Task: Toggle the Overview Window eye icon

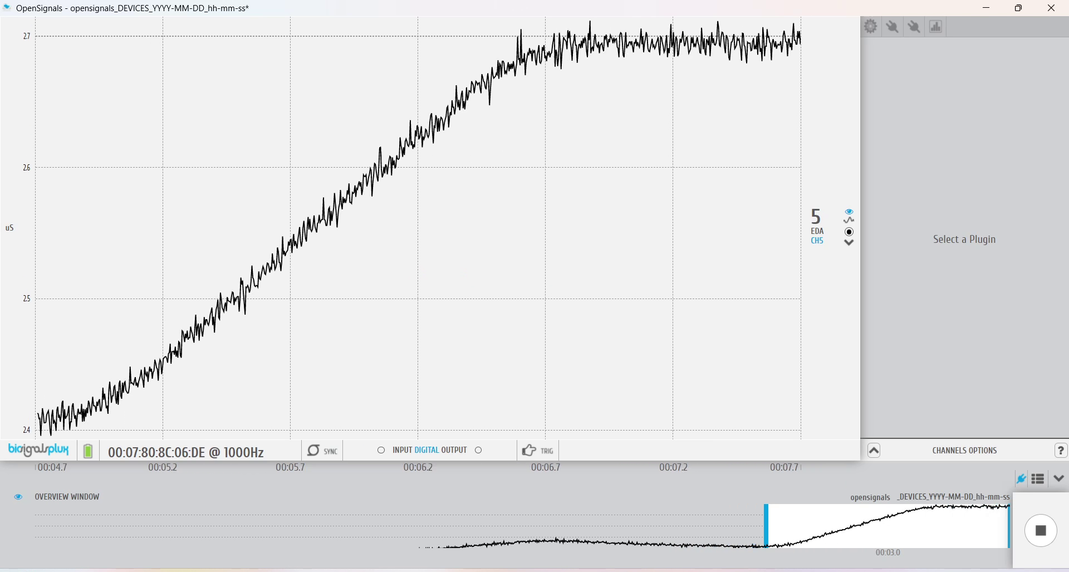Action: pyautogui.click(x=18, y=497)
